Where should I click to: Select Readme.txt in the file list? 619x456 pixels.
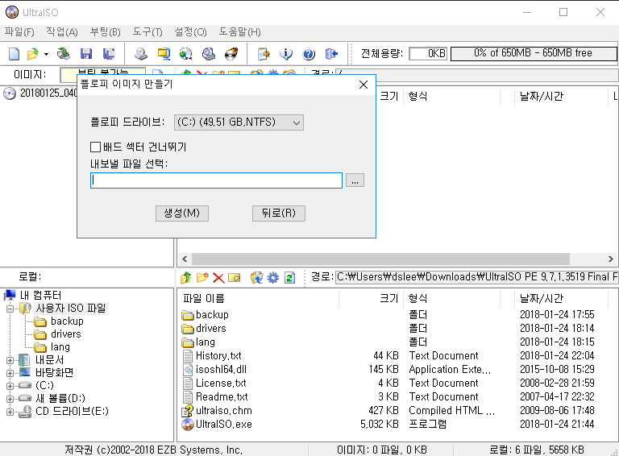[x=222, y=397]
